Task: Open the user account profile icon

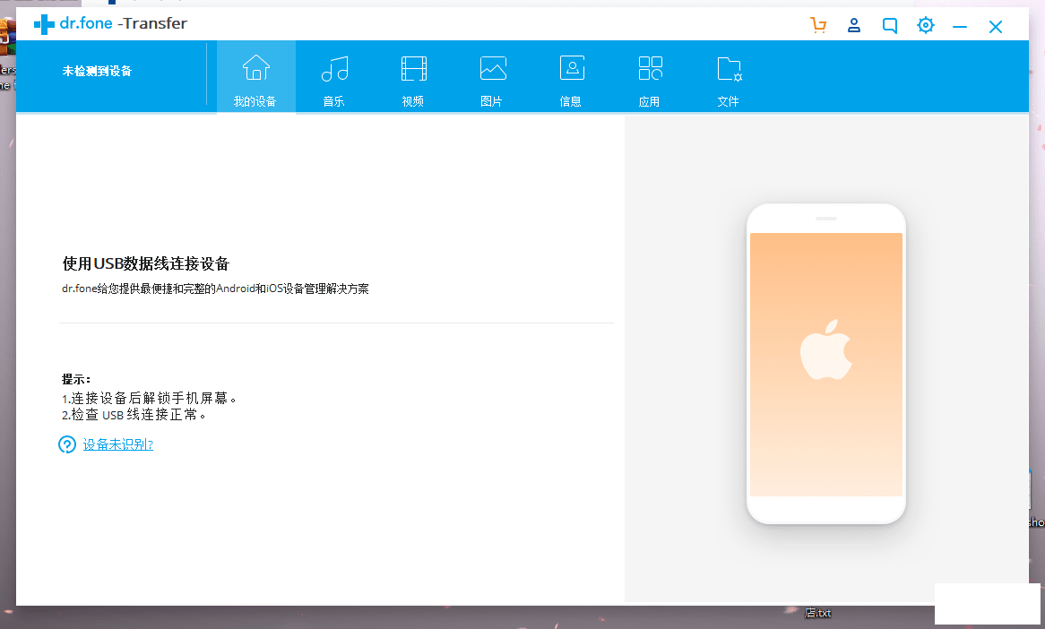Action: [854, 25]
